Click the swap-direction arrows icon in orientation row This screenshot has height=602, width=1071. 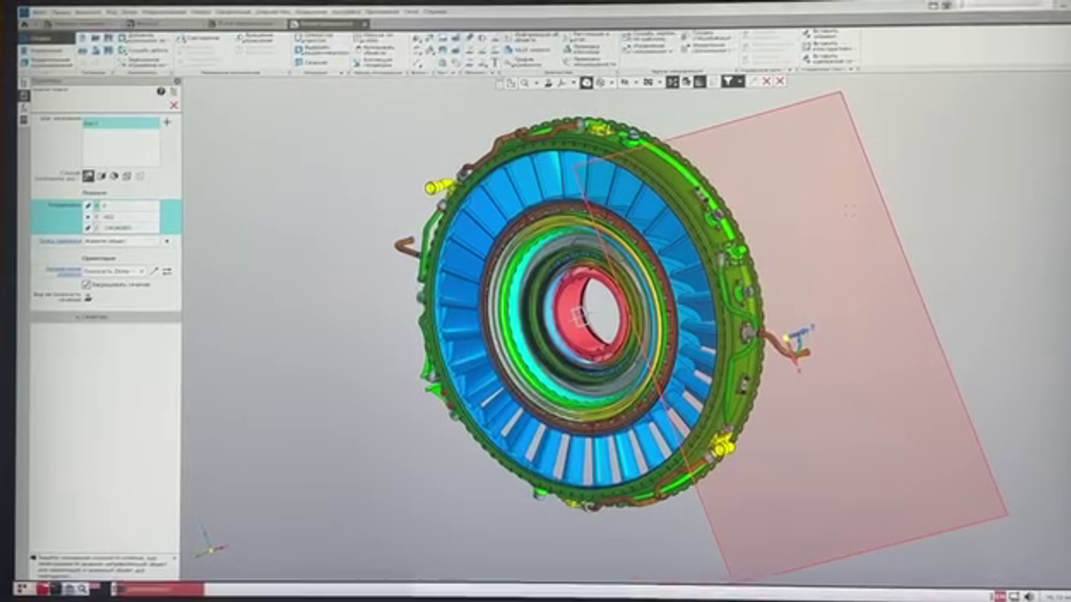(x=167, y=271)
